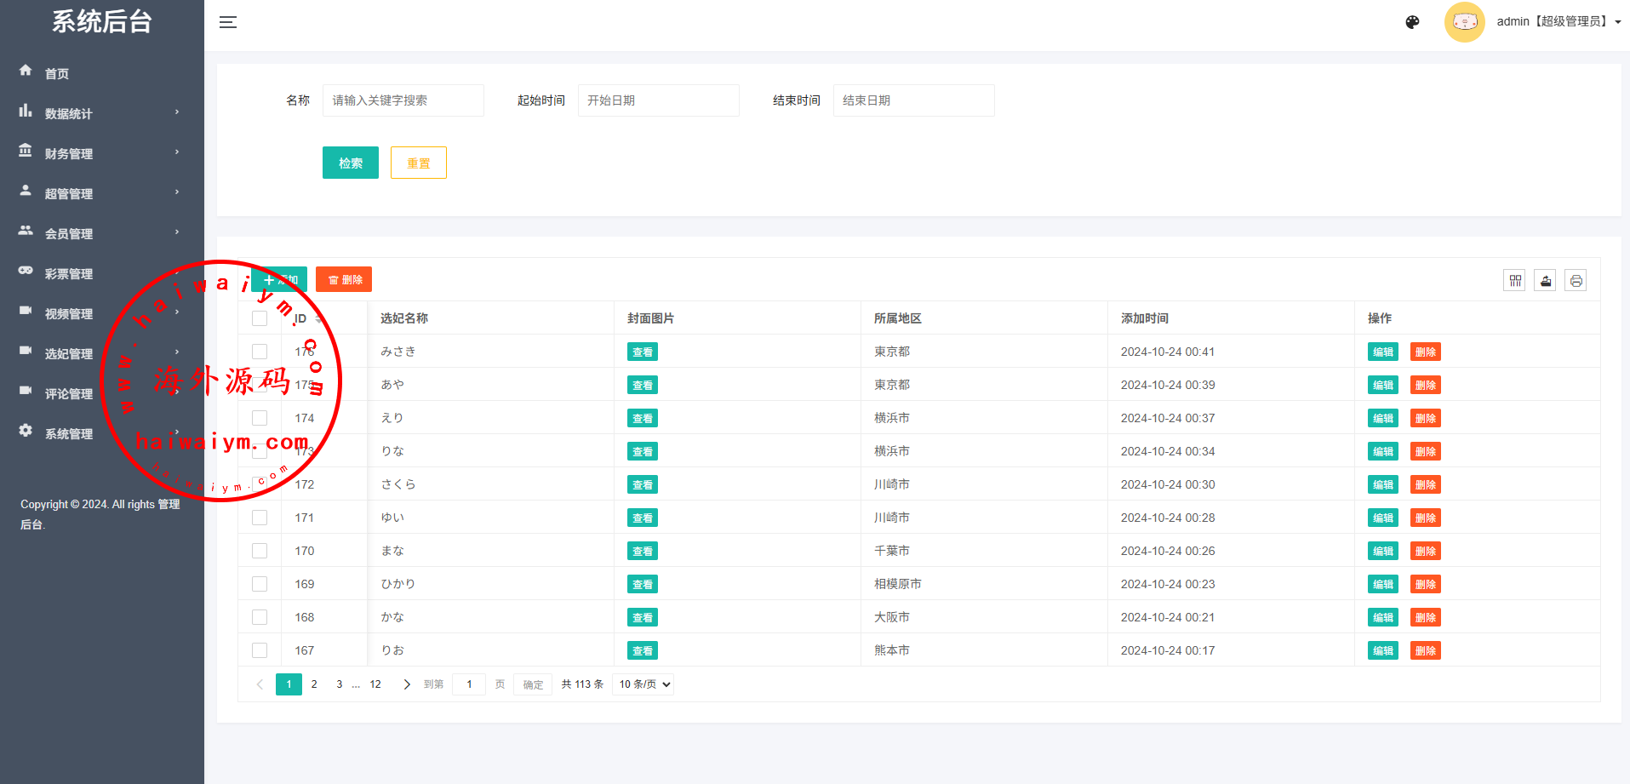The width and height of the screenshot is (1630, 784).
Task: Collapse the sidebar with the hamburger icon
Action: tap(228, 22)
